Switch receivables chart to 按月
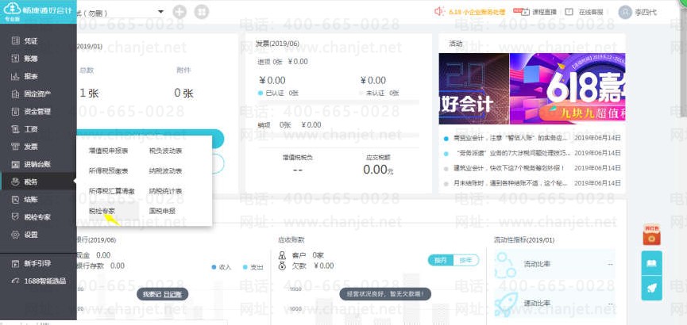687x325 pixels. 440,260
